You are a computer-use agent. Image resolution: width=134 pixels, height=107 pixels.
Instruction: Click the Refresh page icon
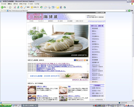click(x=18, y=7)
